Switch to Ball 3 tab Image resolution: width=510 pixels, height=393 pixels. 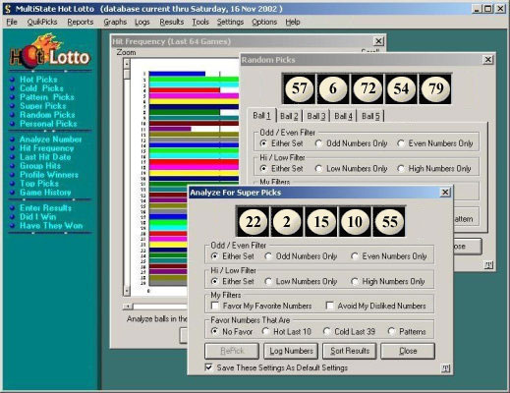point(316,116)
